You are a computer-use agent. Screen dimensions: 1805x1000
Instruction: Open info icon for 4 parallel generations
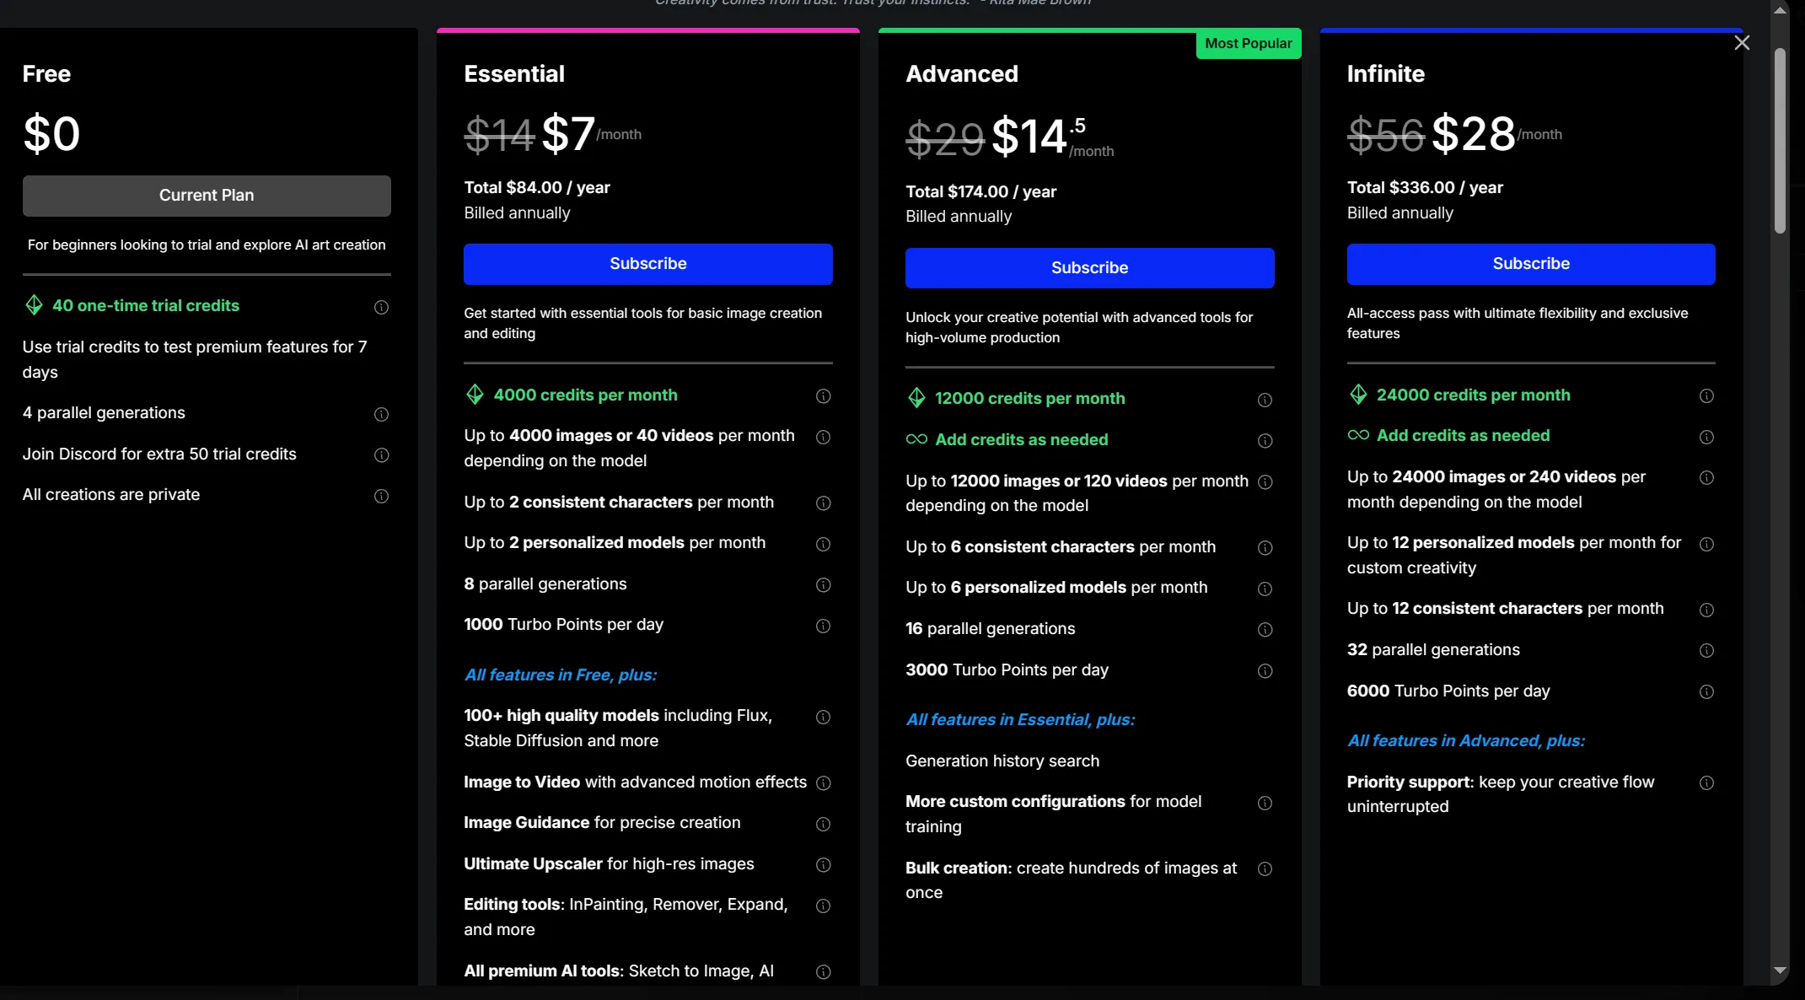pos(381,414)
